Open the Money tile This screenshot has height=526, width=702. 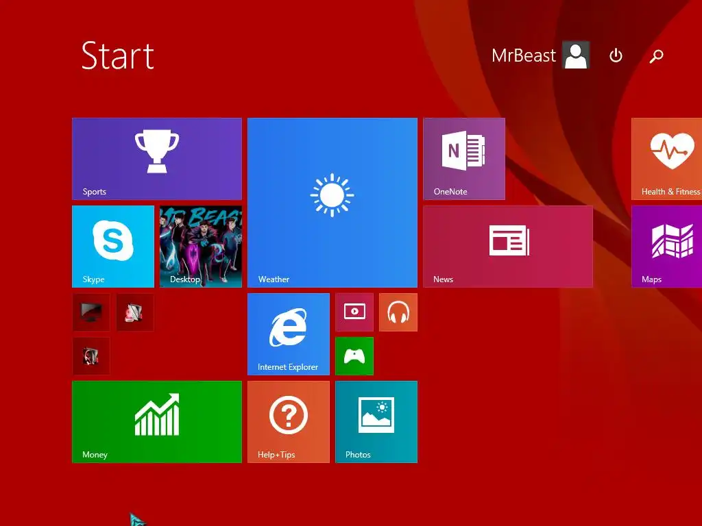tap(157, 422)
